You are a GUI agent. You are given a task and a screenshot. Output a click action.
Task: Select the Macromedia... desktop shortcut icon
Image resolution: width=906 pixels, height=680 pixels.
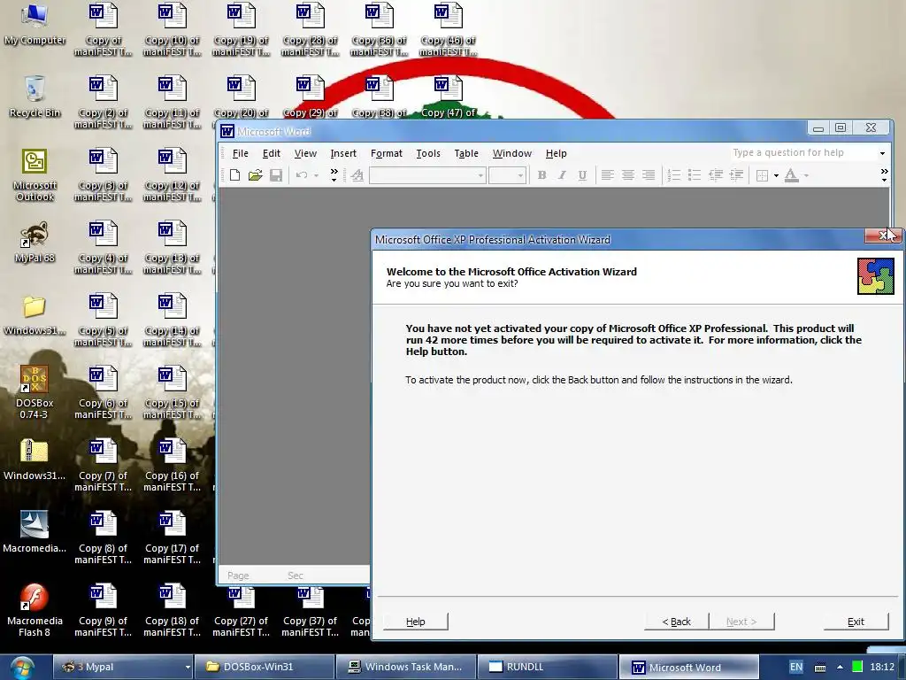click(x=35, y=532)
